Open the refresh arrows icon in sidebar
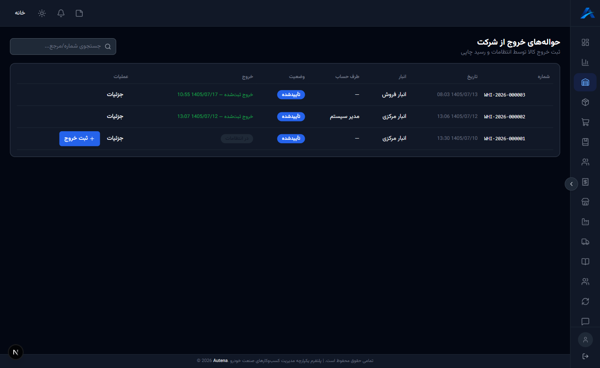The height and width of the screenshot is (368, 600). [585, 302]
